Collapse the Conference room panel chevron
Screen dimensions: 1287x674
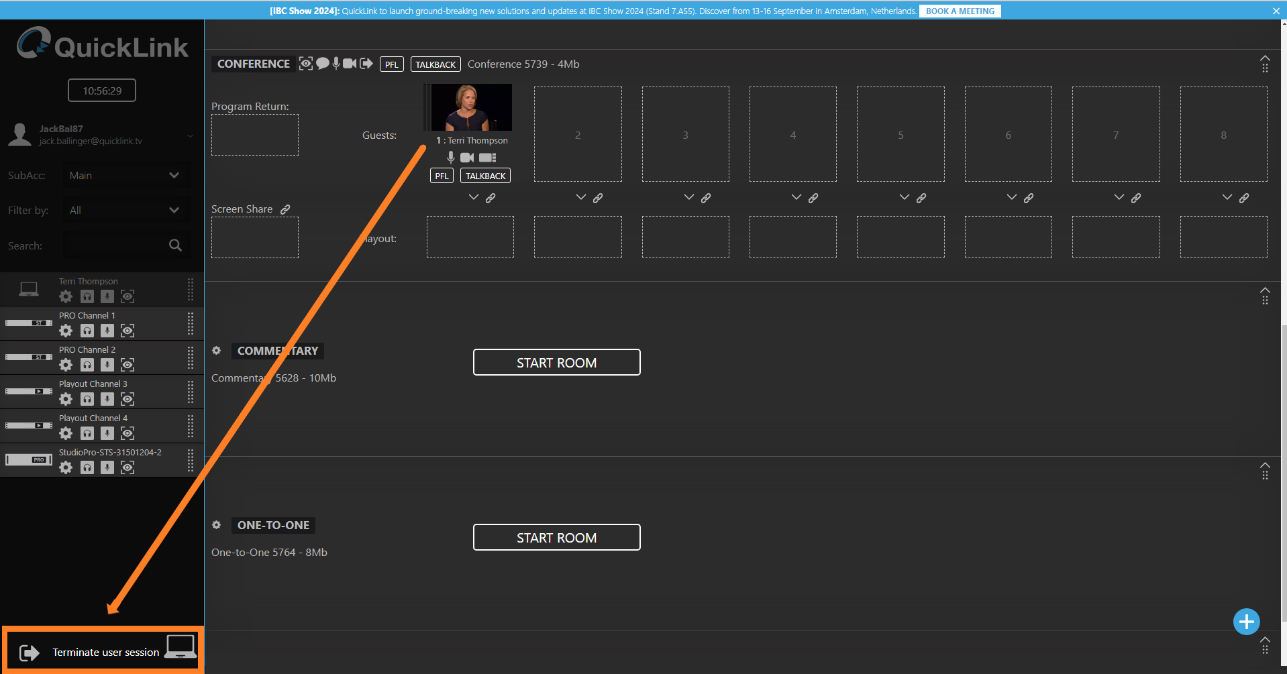(1265, 58)
